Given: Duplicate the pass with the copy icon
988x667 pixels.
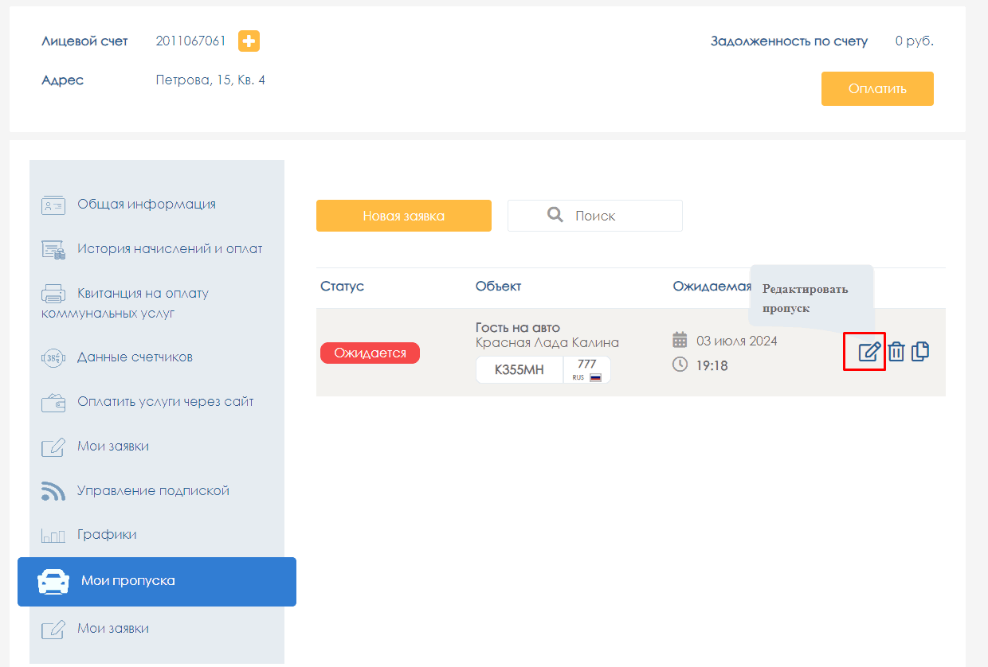Looking at the screenshot, I should tap(920, 351).
